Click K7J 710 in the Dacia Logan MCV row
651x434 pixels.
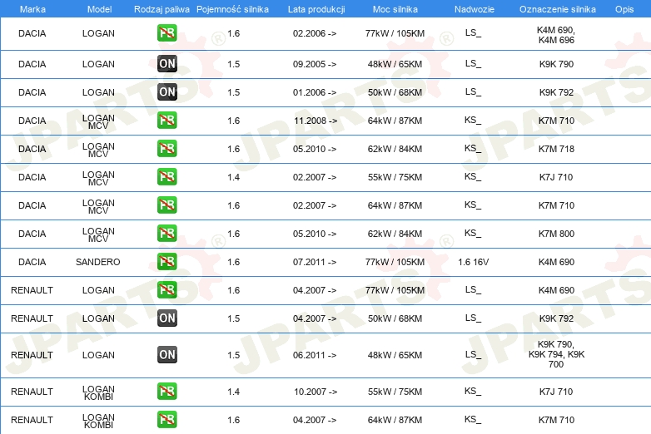(556, 177)
